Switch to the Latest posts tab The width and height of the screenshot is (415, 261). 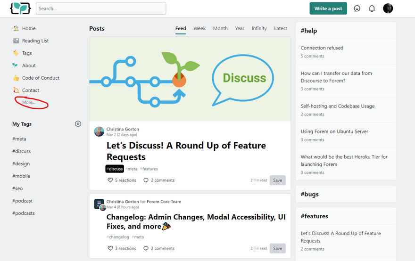pyautogui.click(x=280, y=28)
